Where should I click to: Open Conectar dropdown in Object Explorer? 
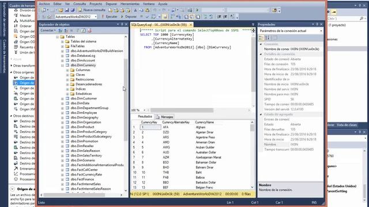(x=48, y=30)
